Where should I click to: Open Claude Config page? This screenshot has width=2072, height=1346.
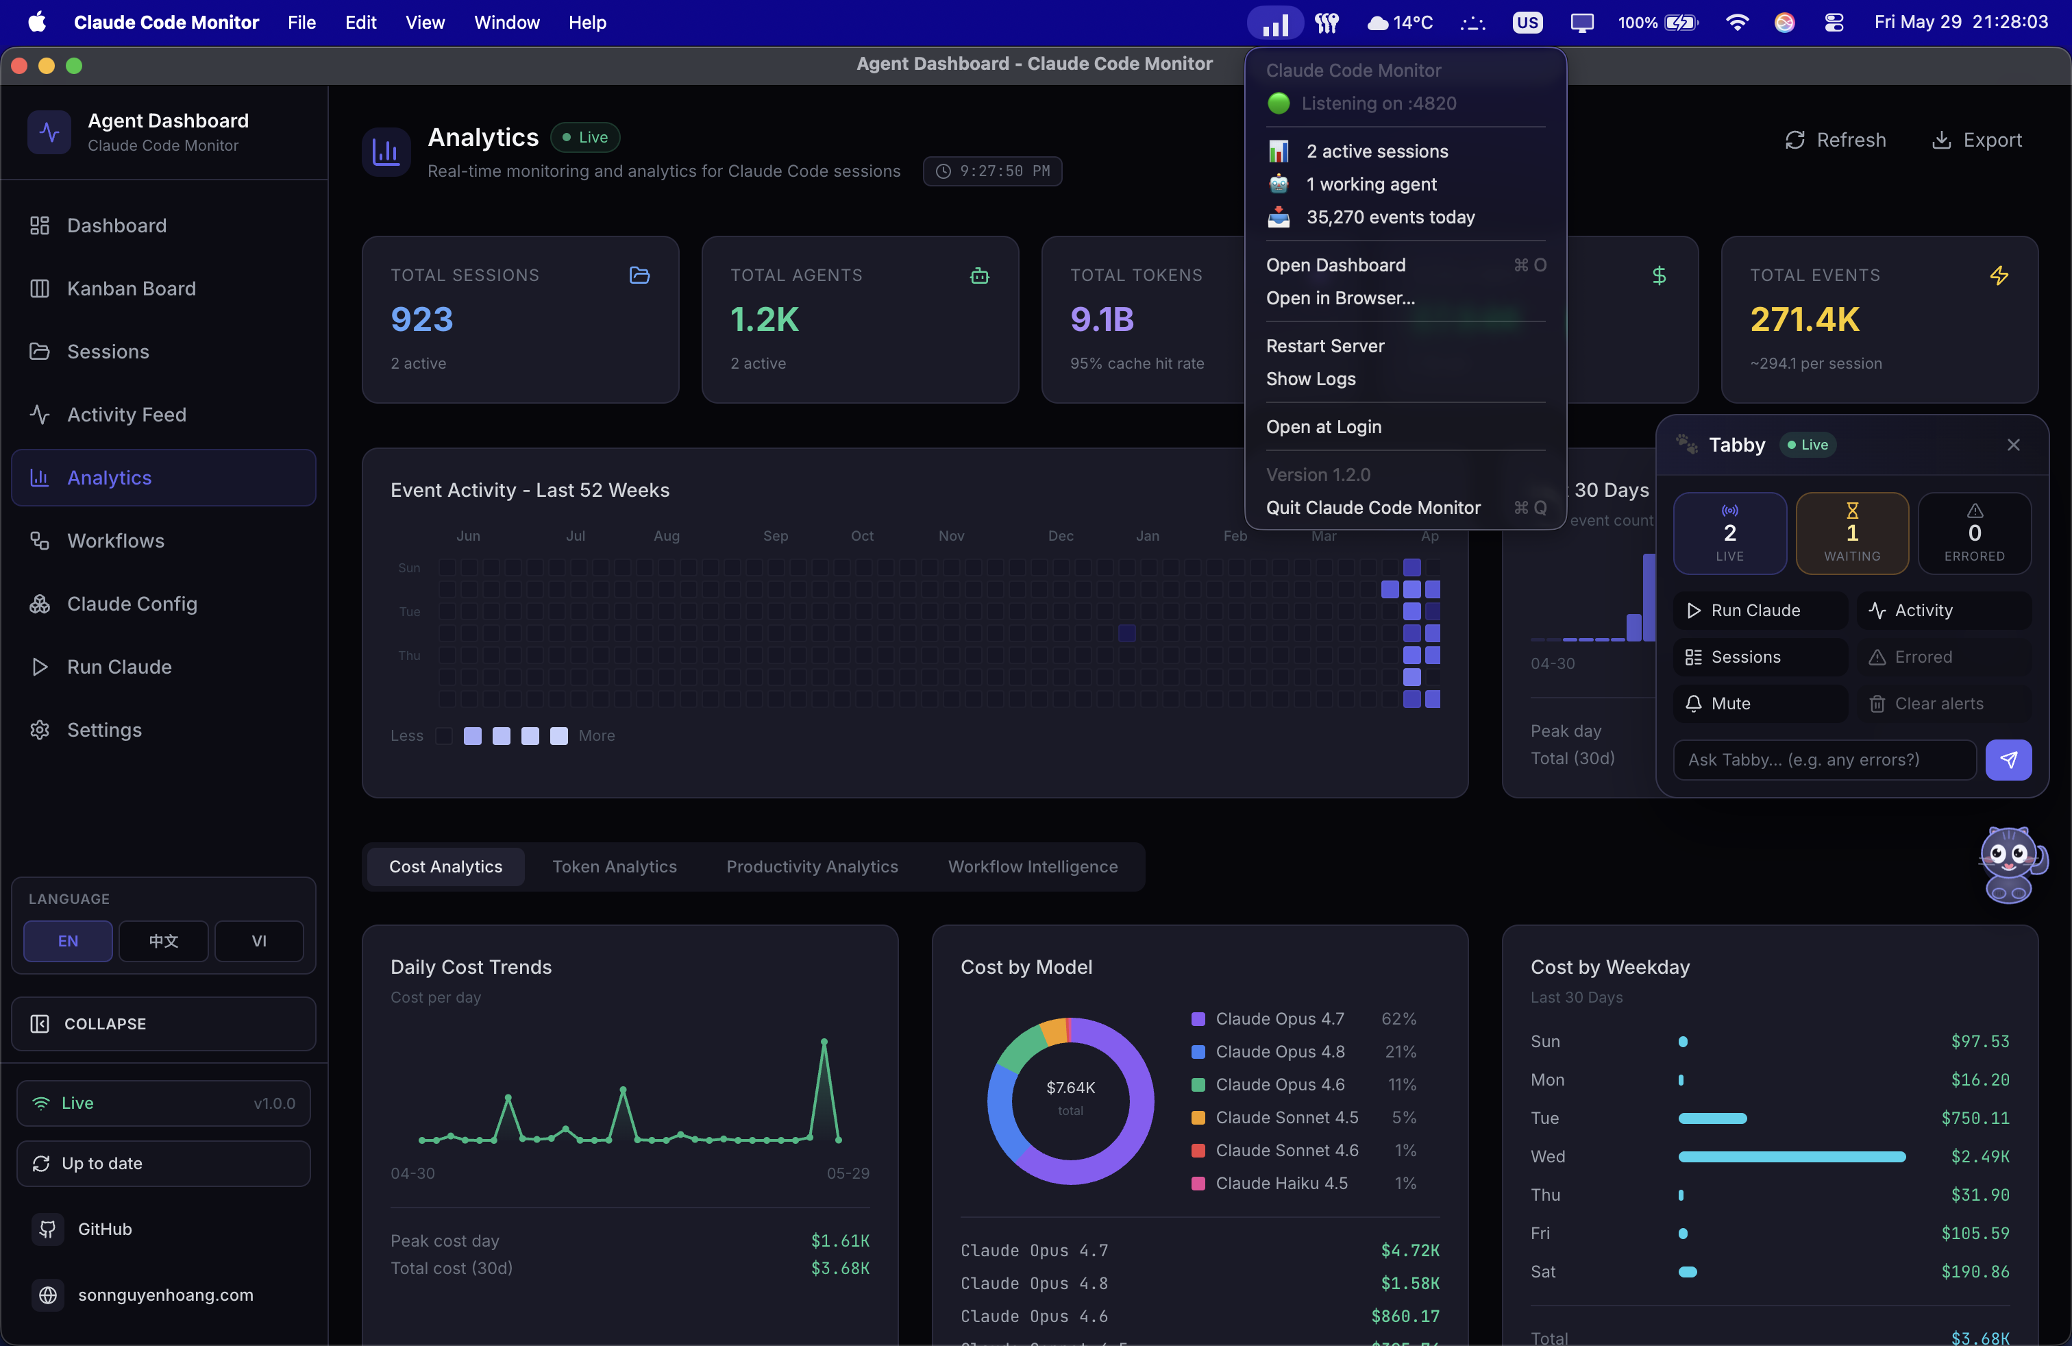(164, 603)
